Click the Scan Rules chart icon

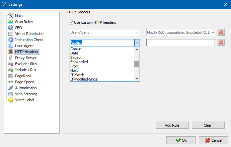(11, 22)
